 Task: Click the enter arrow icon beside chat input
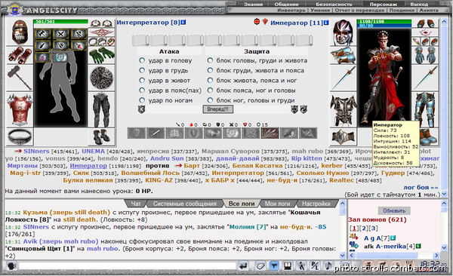coord(244,265)
